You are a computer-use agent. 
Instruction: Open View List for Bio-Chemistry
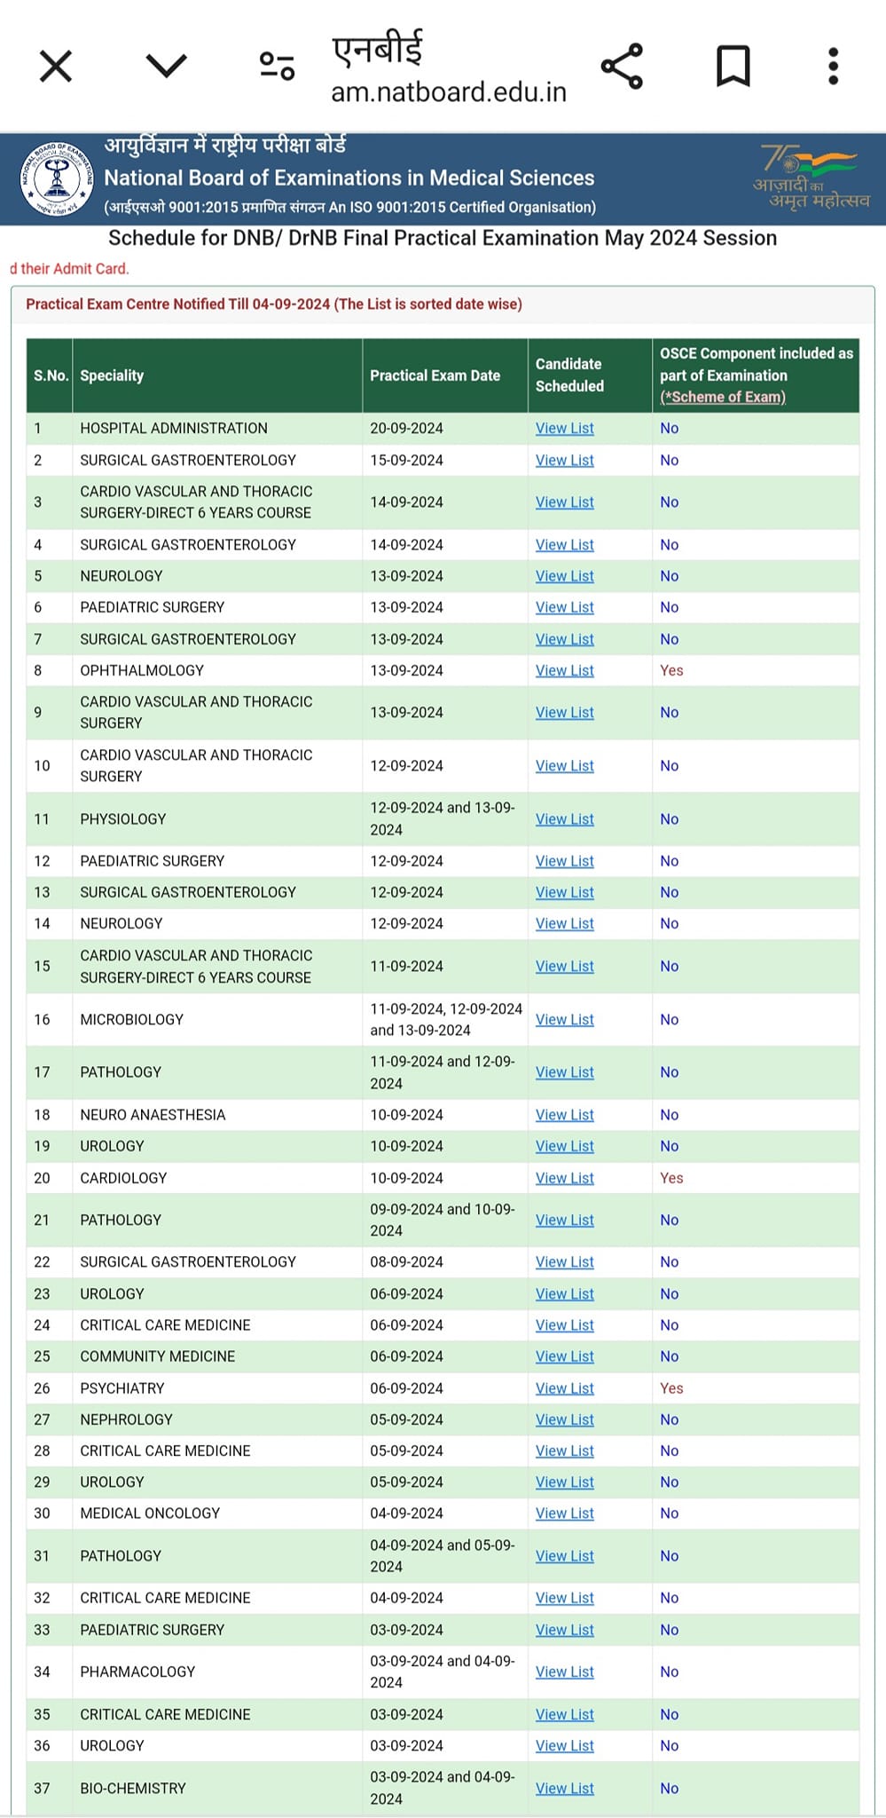coord(565,1788)
